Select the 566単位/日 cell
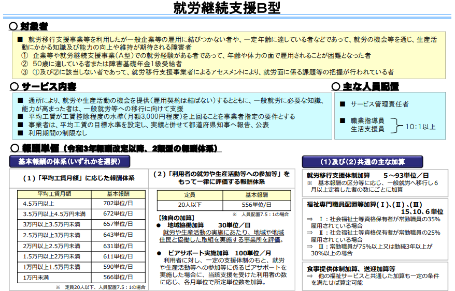This screenshot has height=291, width=455. (x=118, y=278)
